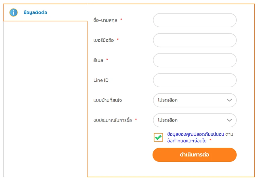Click into the อีเมล input field

195,60
